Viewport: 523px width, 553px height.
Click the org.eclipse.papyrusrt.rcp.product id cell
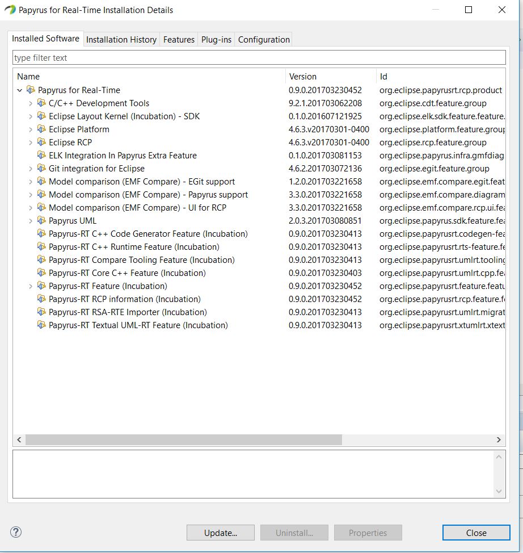441,90
